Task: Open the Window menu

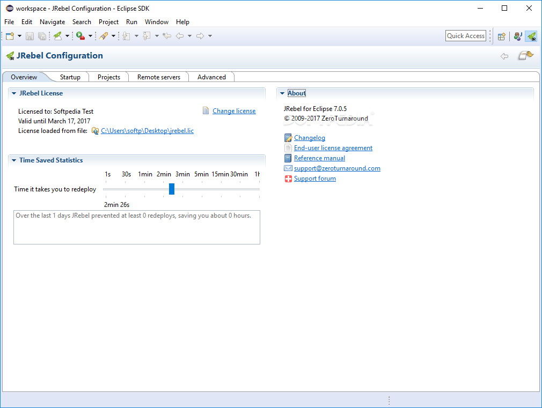Action: tap(157, 22)
